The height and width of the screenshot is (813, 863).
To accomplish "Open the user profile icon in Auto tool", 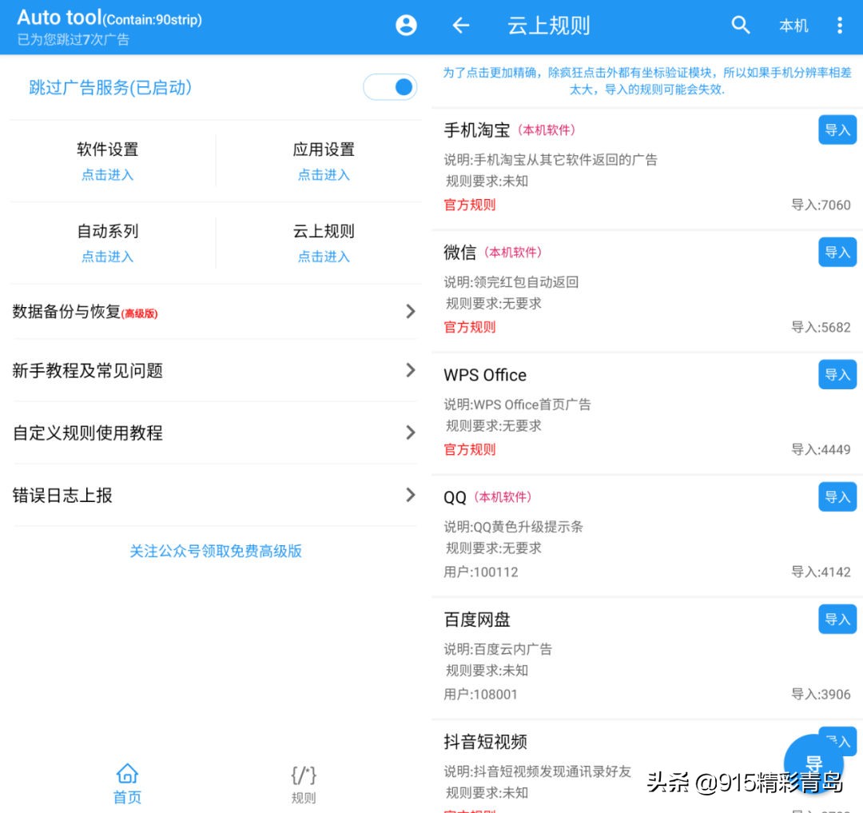I will click(x=406, y=25).
